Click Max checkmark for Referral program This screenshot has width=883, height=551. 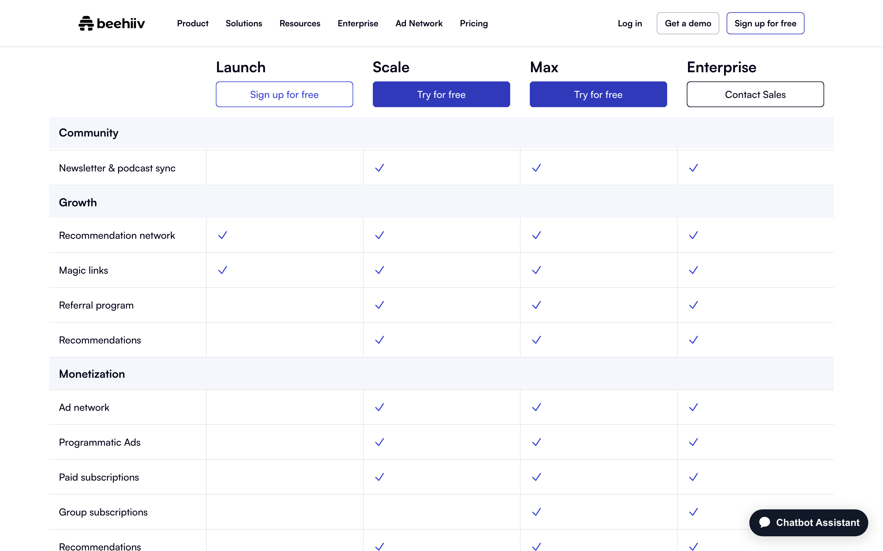click(536, 305)
